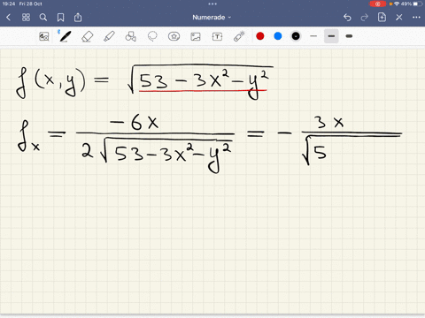
Task: Choose the black pen color
Action: 296,36
